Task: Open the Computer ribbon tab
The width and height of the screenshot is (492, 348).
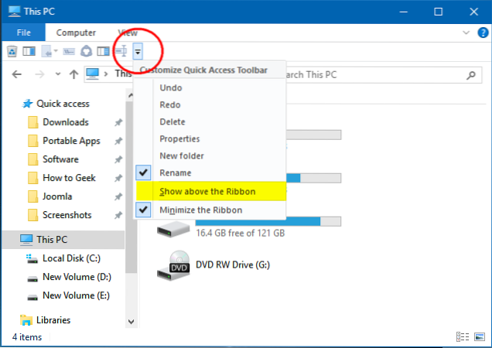Action: [76, 32]
